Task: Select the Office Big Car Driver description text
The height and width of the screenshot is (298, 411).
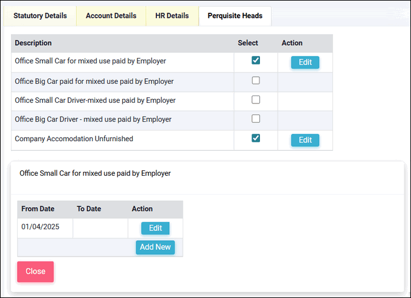Action: tap(93, 119)
